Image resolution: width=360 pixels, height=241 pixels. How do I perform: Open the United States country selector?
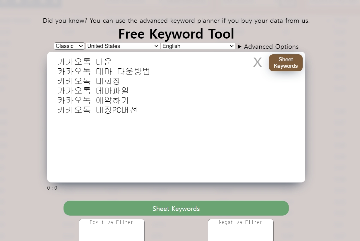[x=123, y=46]
